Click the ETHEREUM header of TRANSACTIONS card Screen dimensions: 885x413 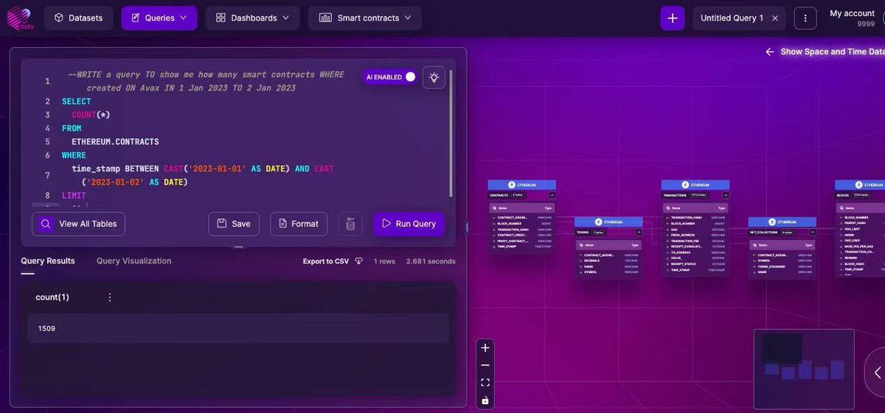pyautogui.click(x=695, y=185)
